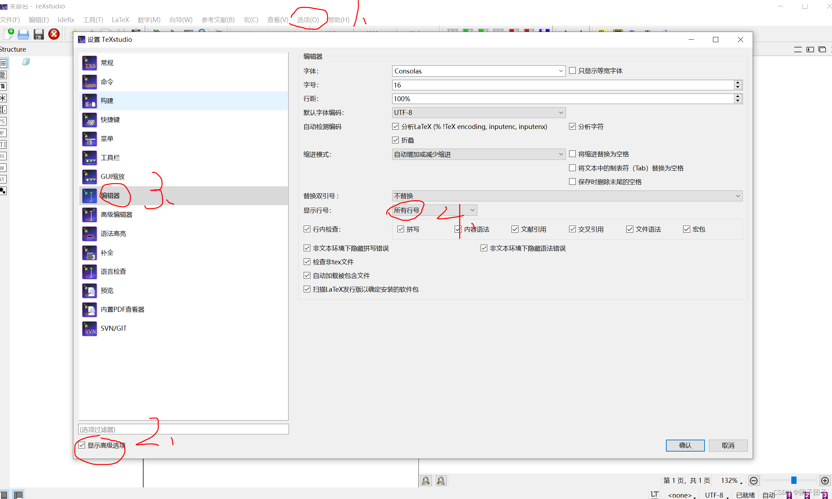This screenshot has width=832, height=499.
Task: Enable 保存时删除末尾的空格 checkbox
Action: (x=572, y=182)
